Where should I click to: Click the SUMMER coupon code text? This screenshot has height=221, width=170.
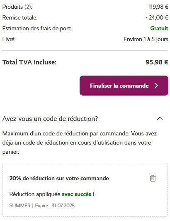click(x=20, y=206)
